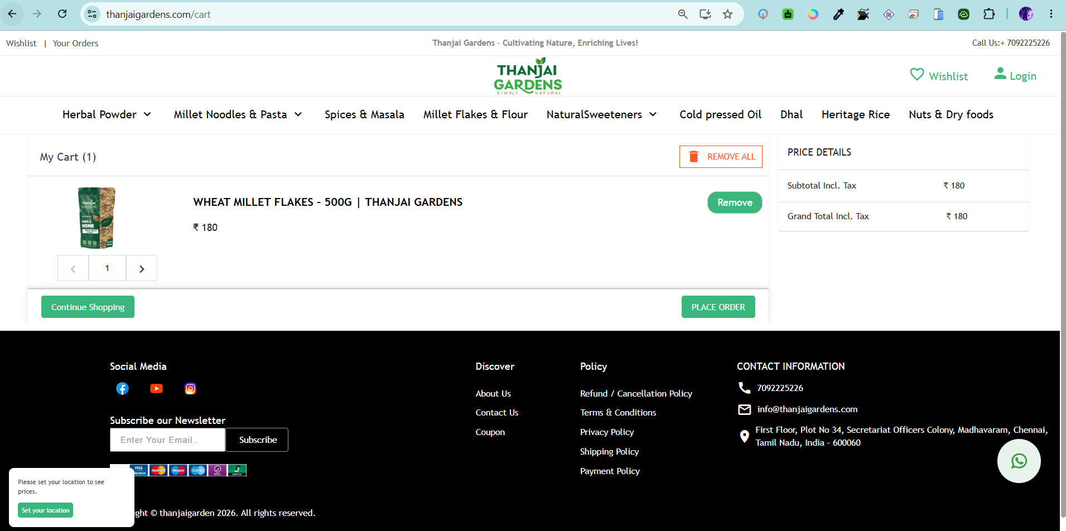Click the Wheat Millet Flakes product title
The height and width of the screenshot is (531, 1066).
(x=327, y=202)
